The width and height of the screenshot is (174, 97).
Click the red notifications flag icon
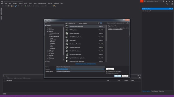[x=142, y=1]
